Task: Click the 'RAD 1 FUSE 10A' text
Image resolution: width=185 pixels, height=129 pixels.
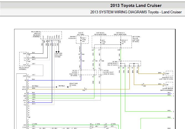Action: 84,40
